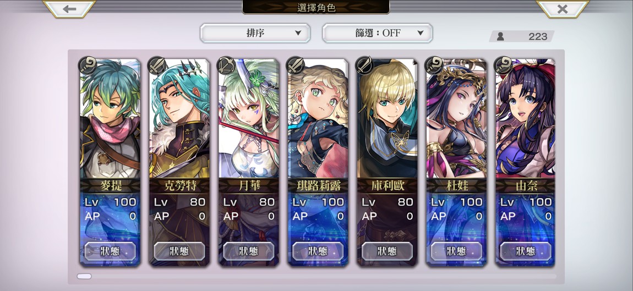Click the blade class icon on 庫利歐's card
This screenshot has width=633, height=291.
pos(364,66)
